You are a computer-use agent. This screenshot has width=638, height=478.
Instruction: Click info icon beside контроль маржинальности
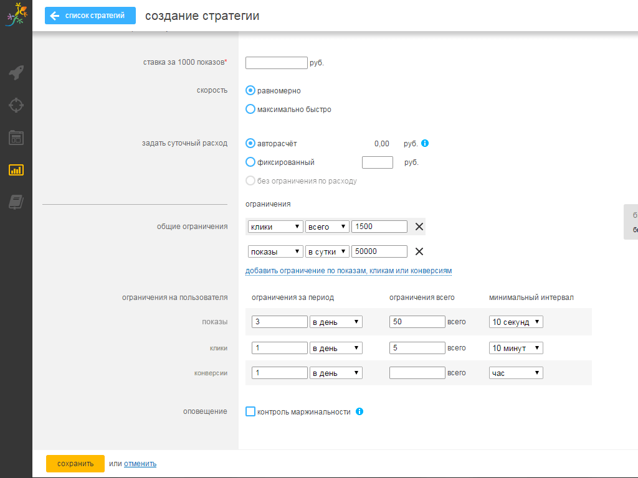pos(359,411)
